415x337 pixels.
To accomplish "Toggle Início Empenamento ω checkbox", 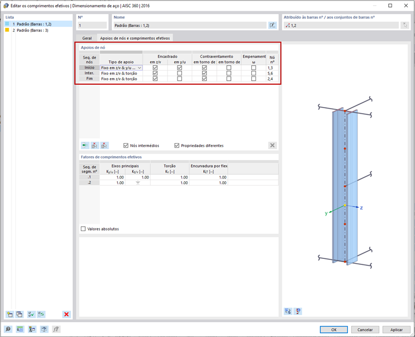I will pos(253,68).
